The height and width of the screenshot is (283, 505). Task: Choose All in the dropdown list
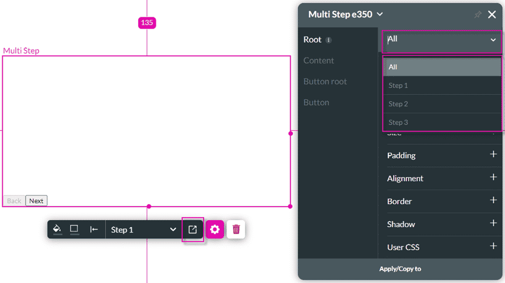[442, 67]
